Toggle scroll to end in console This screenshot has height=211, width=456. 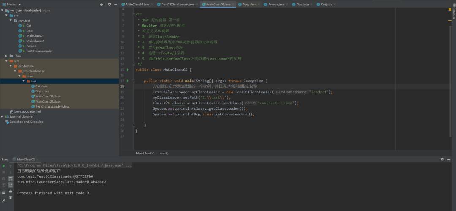point(11,185)
